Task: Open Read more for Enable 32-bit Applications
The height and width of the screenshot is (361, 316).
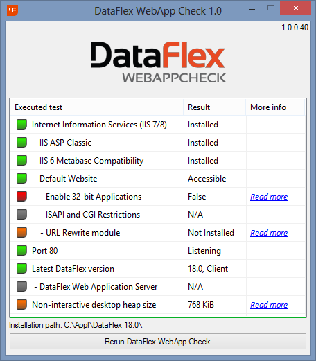Action: 269,197
